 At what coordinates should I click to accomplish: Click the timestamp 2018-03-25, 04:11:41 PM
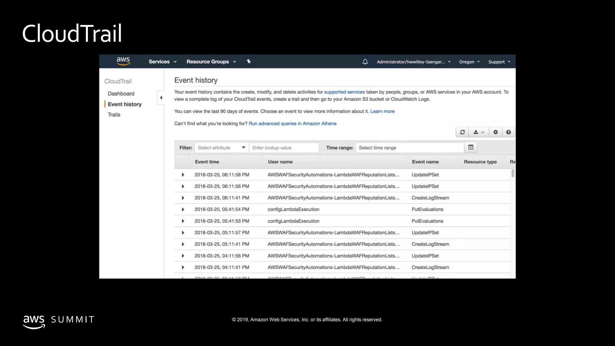tap(222, 267)
